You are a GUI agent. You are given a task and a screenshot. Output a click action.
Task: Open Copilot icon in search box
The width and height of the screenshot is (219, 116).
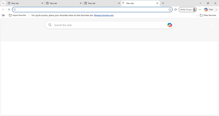(170, 25)
